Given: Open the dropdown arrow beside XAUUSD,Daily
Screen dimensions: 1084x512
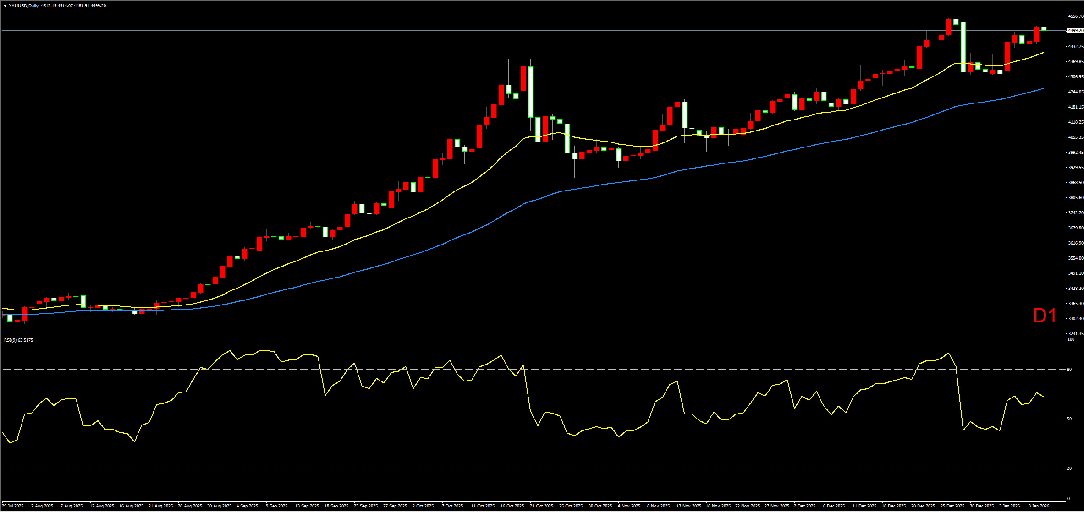Looking at the screenshot, I should pos(5,6).
